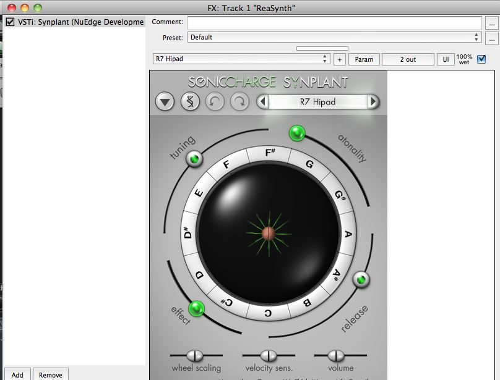Open the Preset Default dropdown
This screenshot has width=500, height=380.
(335, 37)
